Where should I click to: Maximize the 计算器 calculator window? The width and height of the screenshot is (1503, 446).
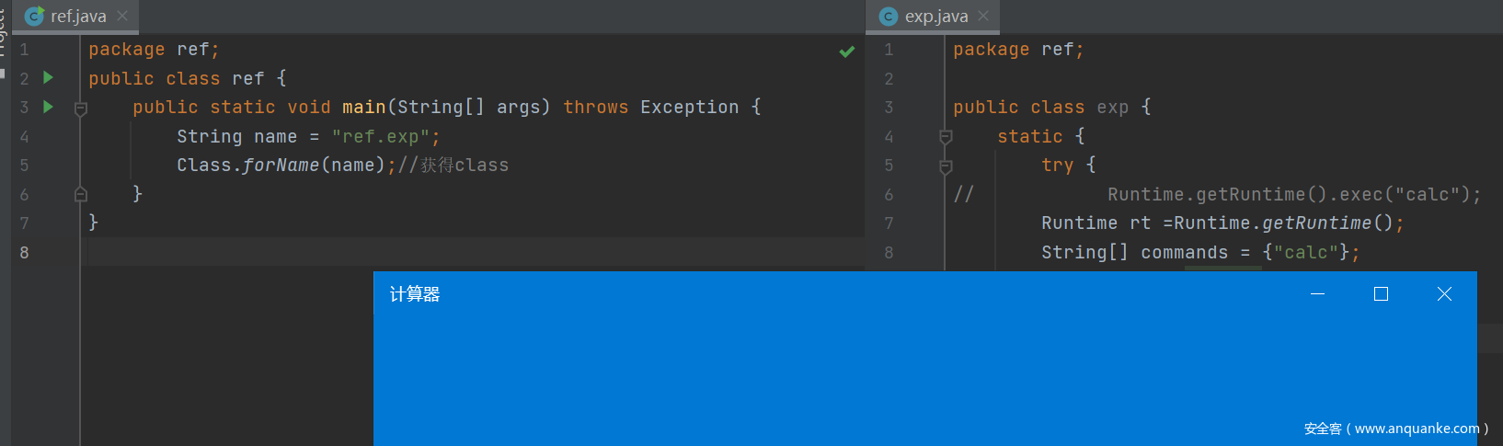[1381, 294]
